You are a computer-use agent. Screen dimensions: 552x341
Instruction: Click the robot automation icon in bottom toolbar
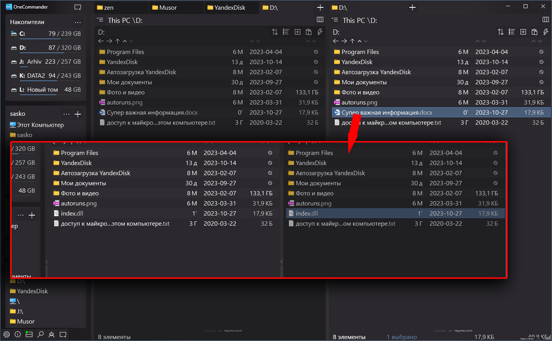pos(52,334)
